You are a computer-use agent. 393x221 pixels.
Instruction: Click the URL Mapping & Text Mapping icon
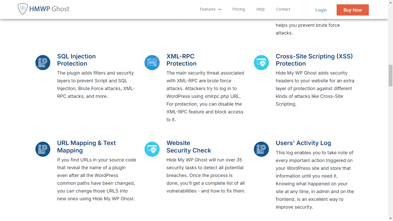43,149
